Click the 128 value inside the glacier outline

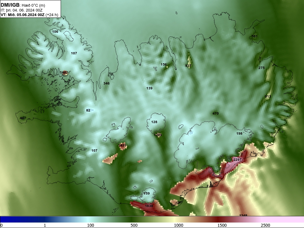click(x=154, y=122)
